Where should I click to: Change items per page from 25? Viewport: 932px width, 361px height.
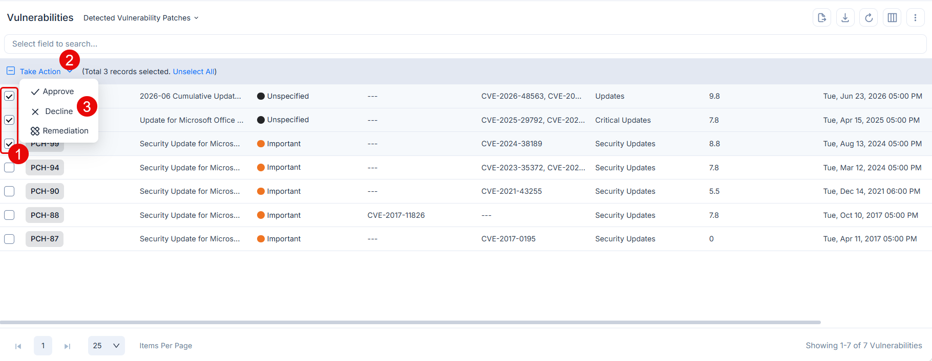pyautogui.click(x=107, y=346)
